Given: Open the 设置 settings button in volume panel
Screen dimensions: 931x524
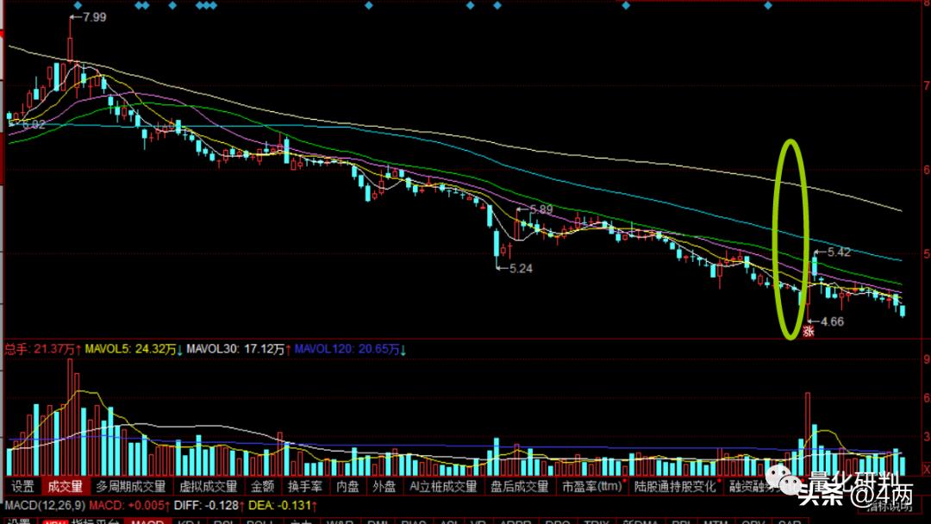Looking at the screenshot, I should [22, 486].
